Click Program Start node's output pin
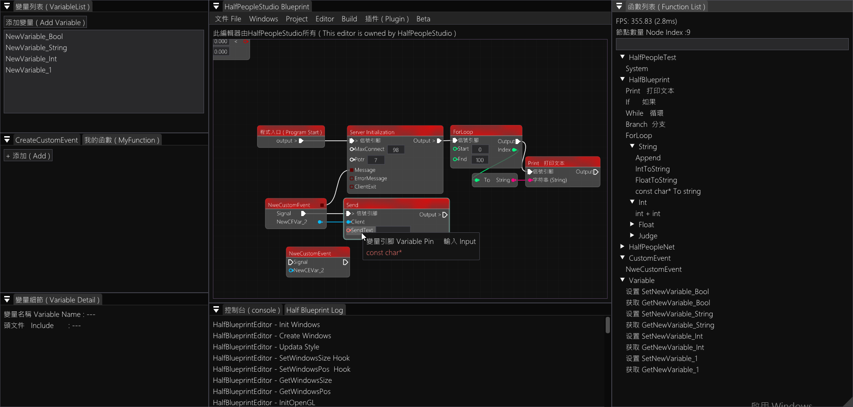This screenshot has height=407, width=853. (x=301, y=141)
